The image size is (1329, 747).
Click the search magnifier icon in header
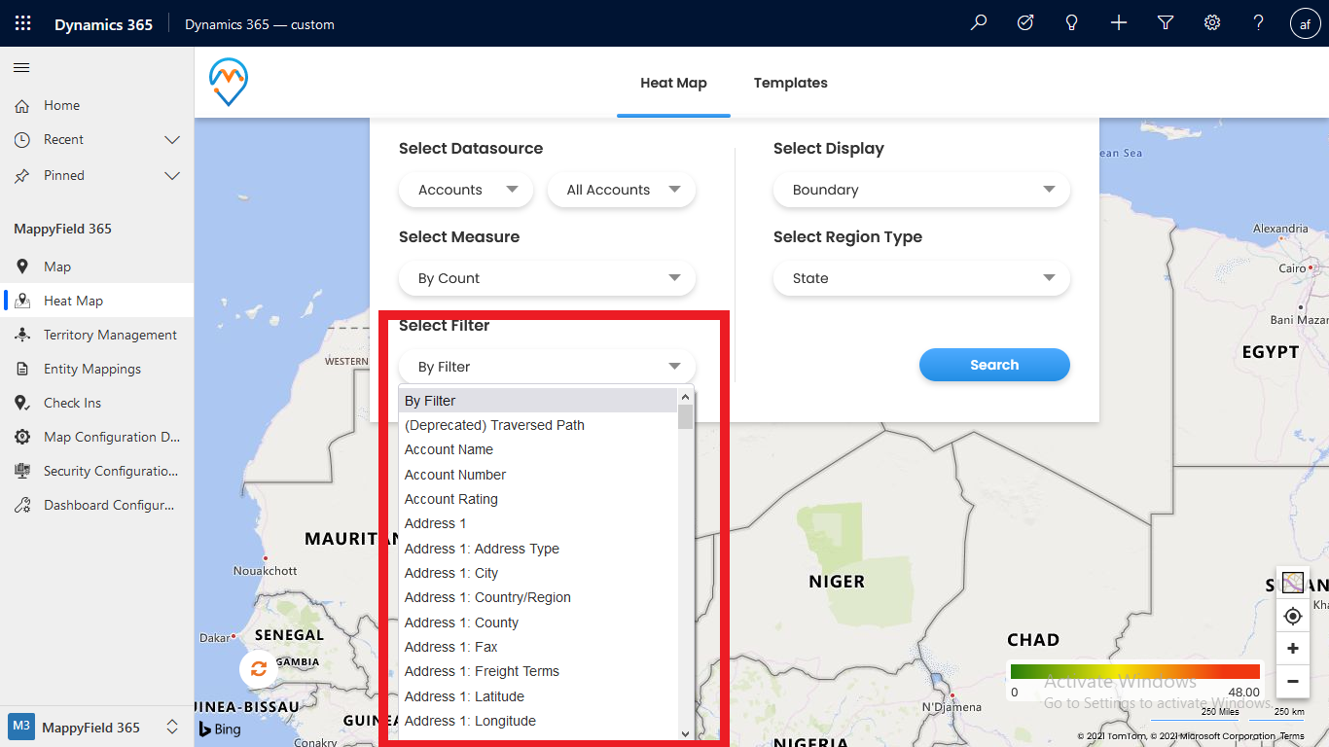coord(979,23)
